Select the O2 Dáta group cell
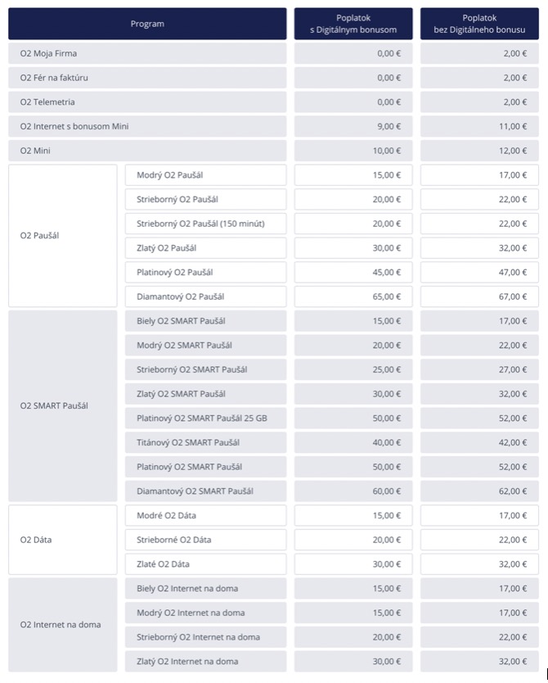 [x=63, y=540]
